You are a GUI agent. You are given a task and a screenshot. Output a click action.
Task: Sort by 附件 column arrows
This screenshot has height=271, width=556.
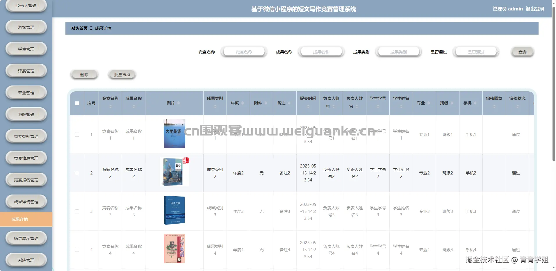[266, 103]
